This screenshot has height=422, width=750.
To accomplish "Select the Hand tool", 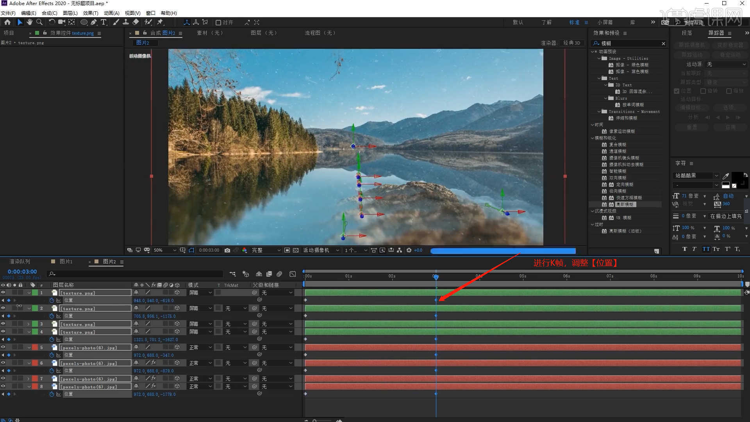I will click(x=29, y=22).
